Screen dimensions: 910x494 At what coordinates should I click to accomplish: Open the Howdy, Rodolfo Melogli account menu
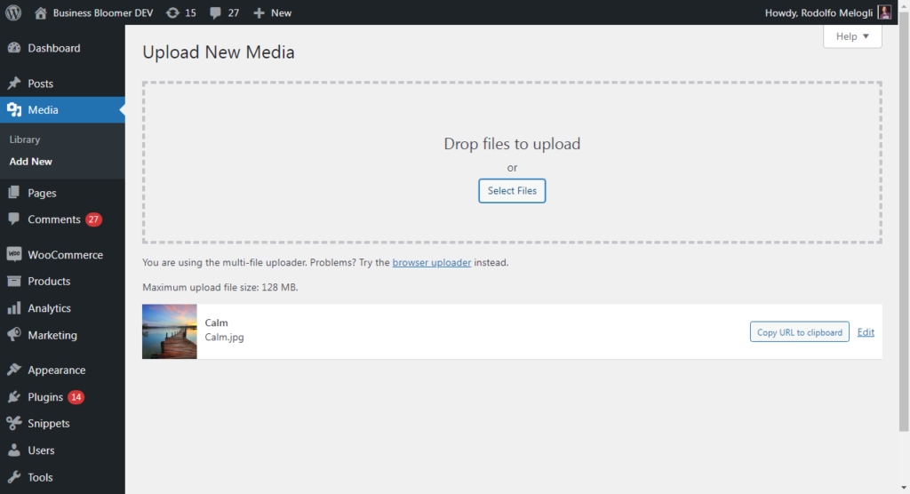click(x=819, y=12)
